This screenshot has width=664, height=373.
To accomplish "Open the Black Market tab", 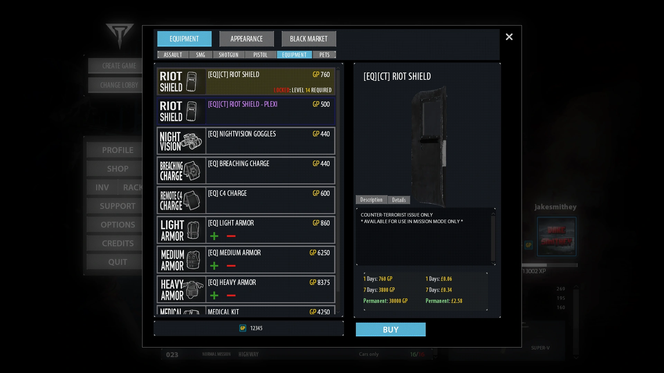I will tap(309, 39).
